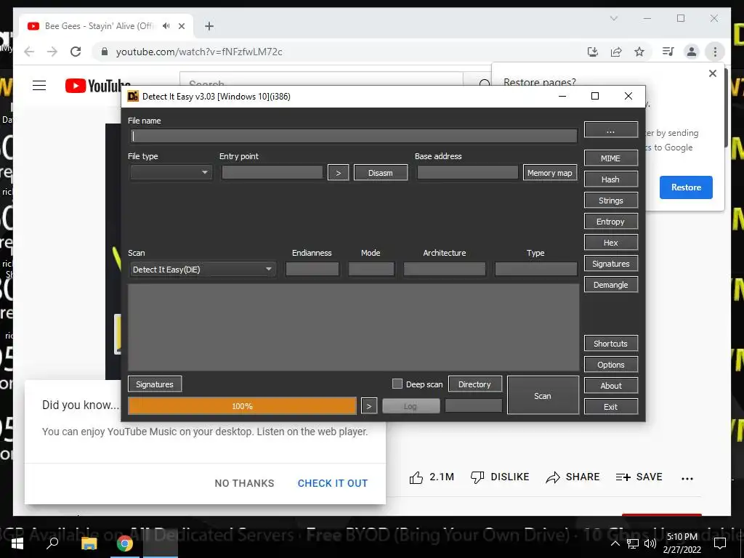Click SAVE to playlist
744x558 pixels.
[x=639, y=477]
